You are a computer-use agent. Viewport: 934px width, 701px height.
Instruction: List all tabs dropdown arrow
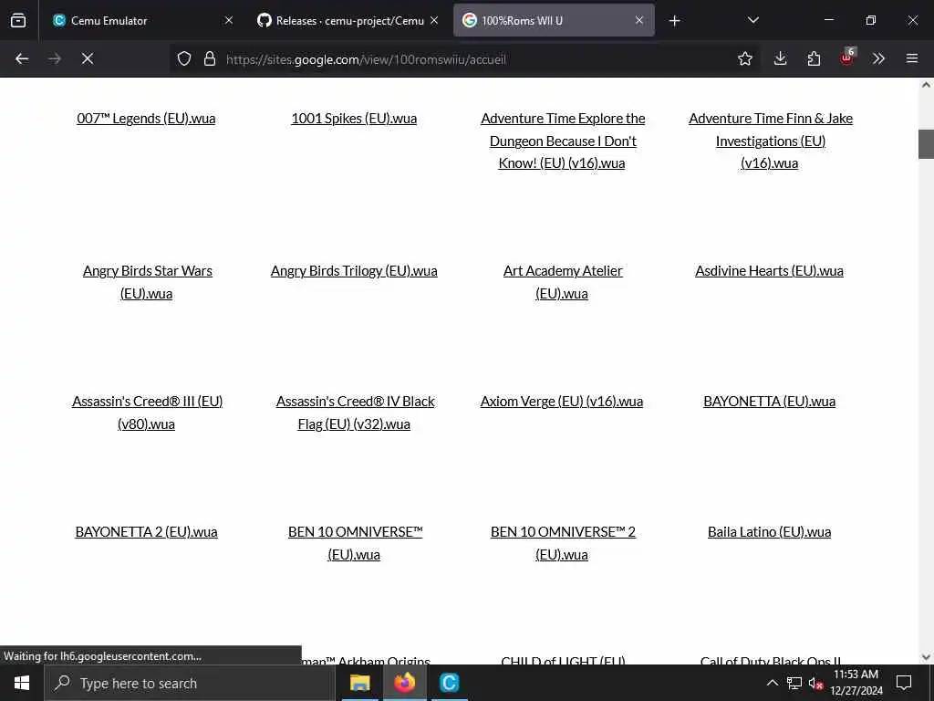tap(752, 20)
